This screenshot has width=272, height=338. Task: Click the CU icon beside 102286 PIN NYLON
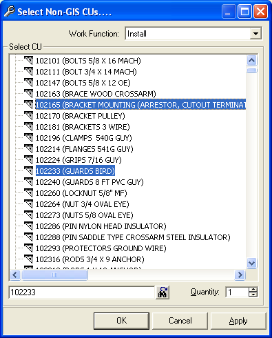coord(29,226)
